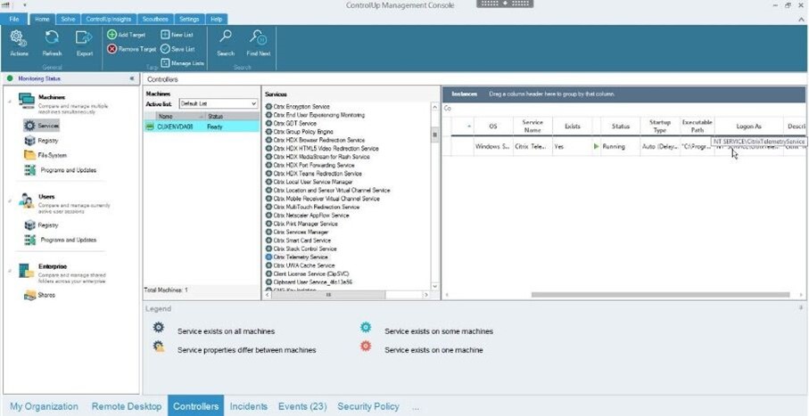The image size is (809, 416).
Task: Switch to Remote Desktop tab
Action: click(x=127, y=407)
